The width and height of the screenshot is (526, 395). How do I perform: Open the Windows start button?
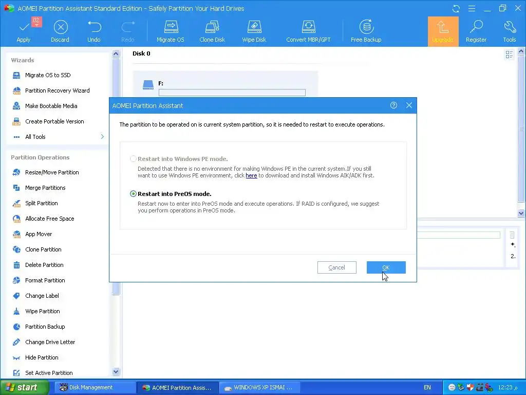point(24,388)
